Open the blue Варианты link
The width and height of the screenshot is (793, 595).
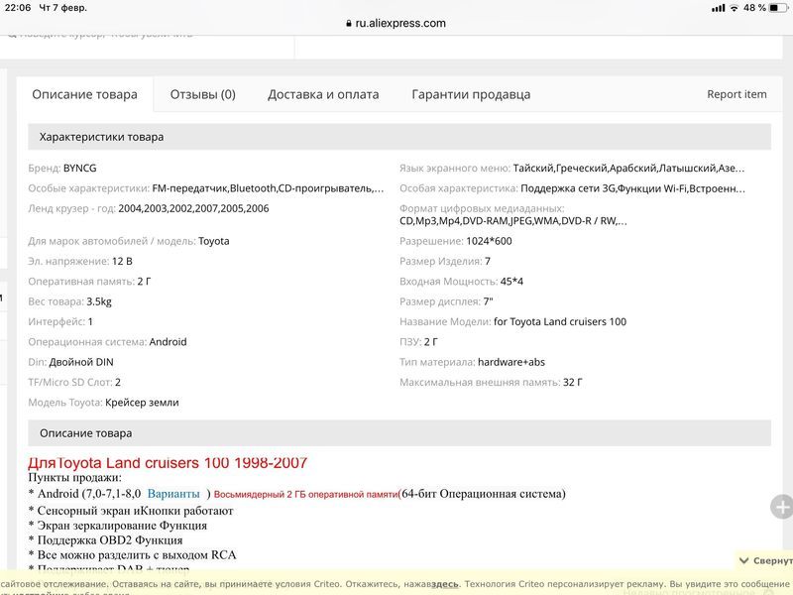click(173, 493)
